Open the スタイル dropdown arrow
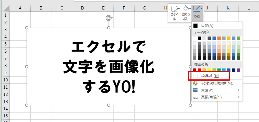The height and width of the screenshot is (122, 259). point(179,9)
